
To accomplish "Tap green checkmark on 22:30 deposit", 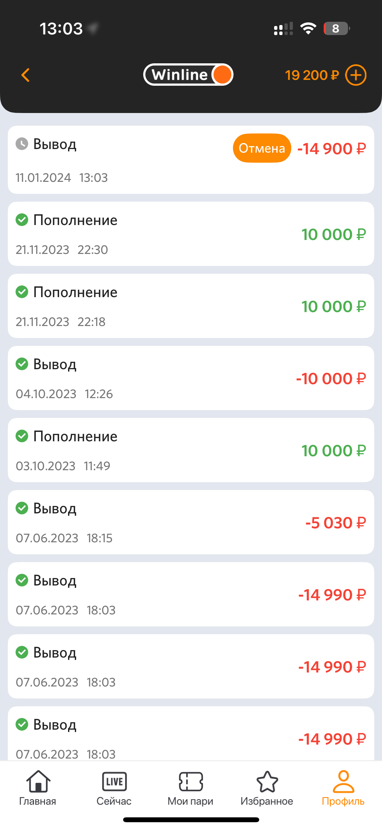I will (22, 220).
